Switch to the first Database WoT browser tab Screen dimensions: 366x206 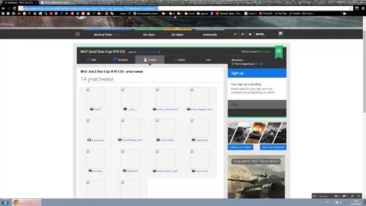tap(20, 3)
